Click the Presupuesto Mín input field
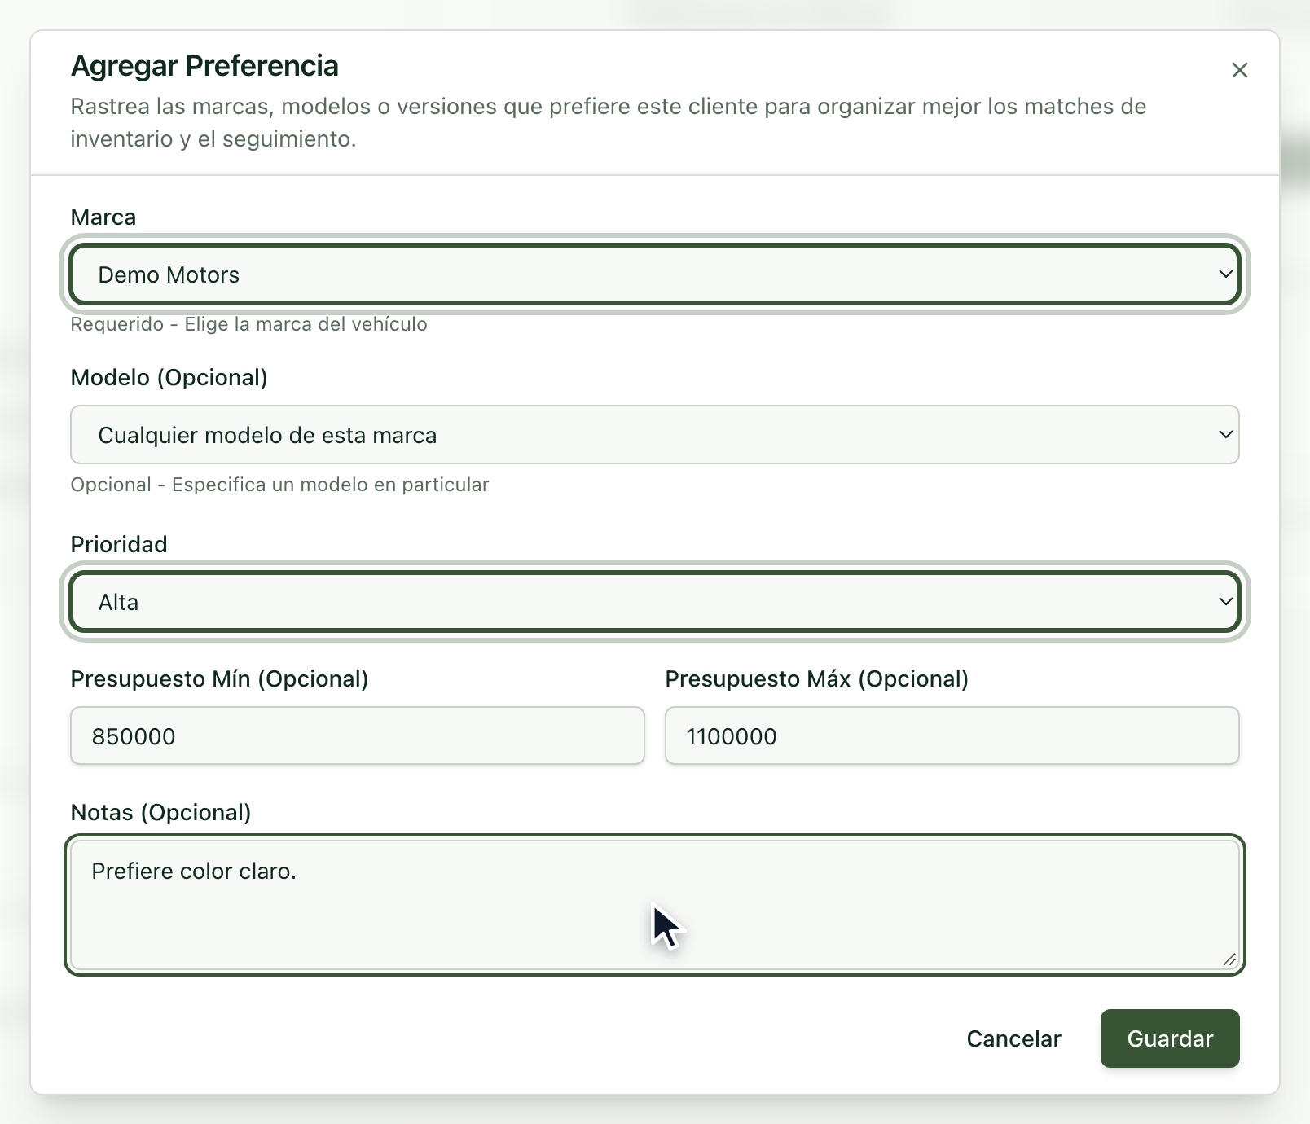 click(358, 735)
